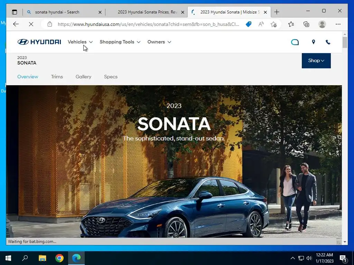Switch to the 2023 Hyundai Sonata Prices tab
Image resolution: width=354 pixels, height=265 pixels.
(x=147, y=12)
